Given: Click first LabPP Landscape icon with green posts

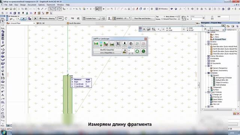Looking at the screenshot, I should 96,44.
